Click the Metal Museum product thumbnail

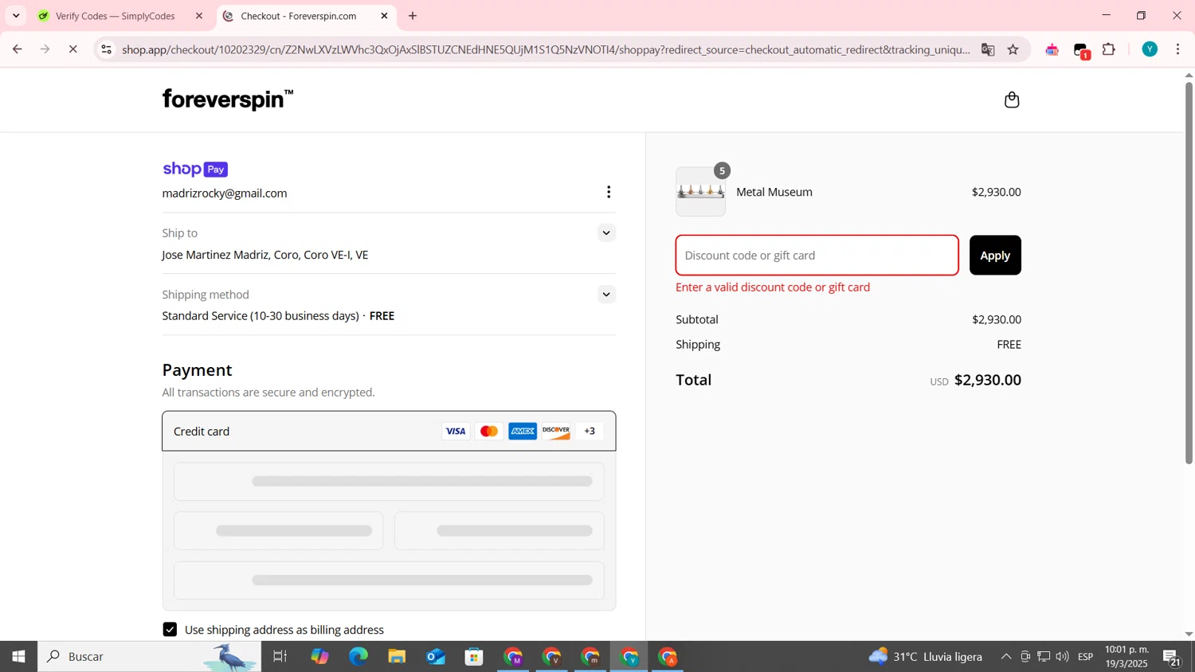pyautogui.click(x=701, y=192)
